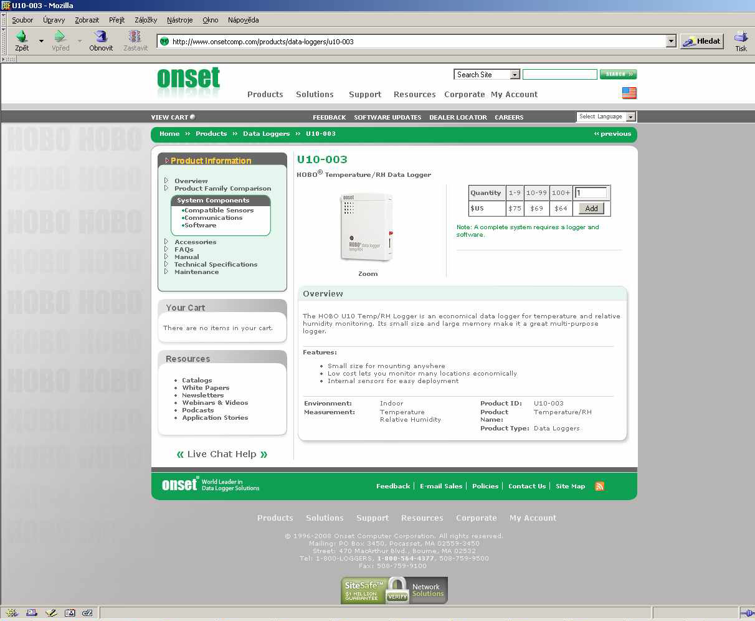The height and width of the screenshot is (621, 755).
Task: Open the Products tab in top navigation
Action: (265, 95)
